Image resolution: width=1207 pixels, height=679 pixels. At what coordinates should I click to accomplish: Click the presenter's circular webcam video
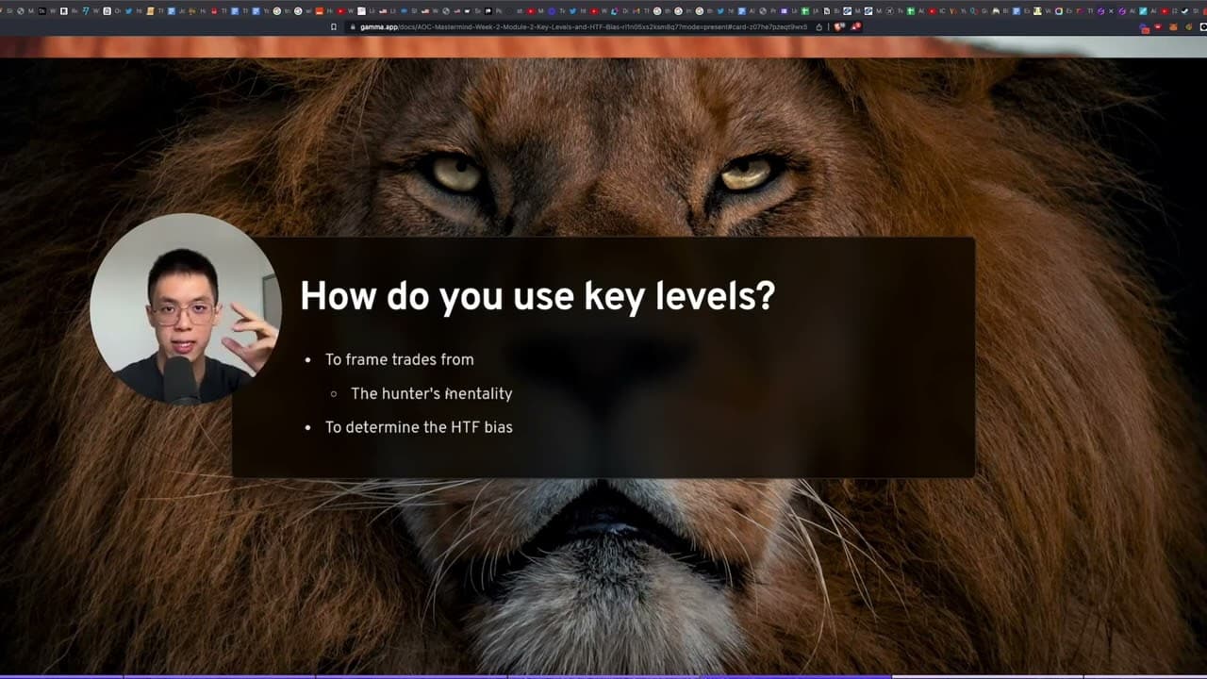186,308
